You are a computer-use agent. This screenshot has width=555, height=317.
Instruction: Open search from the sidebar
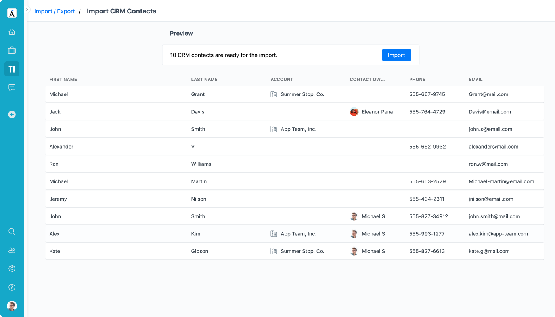(12, 231)
